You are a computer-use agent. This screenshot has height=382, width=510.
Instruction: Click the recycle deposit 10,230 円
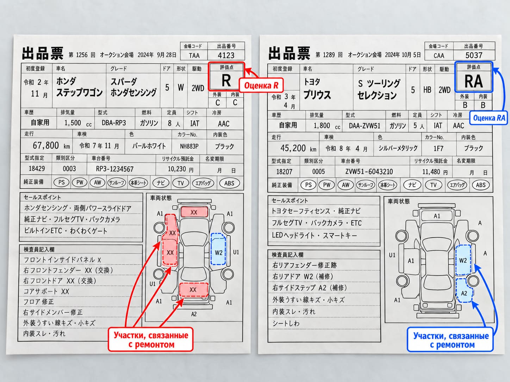click(181, 169)
